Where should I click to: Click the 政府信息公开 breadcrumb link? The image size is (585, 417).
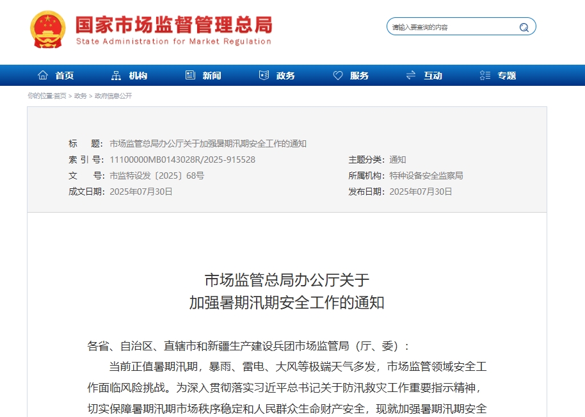pyautogui.click(x=113, y=96)
